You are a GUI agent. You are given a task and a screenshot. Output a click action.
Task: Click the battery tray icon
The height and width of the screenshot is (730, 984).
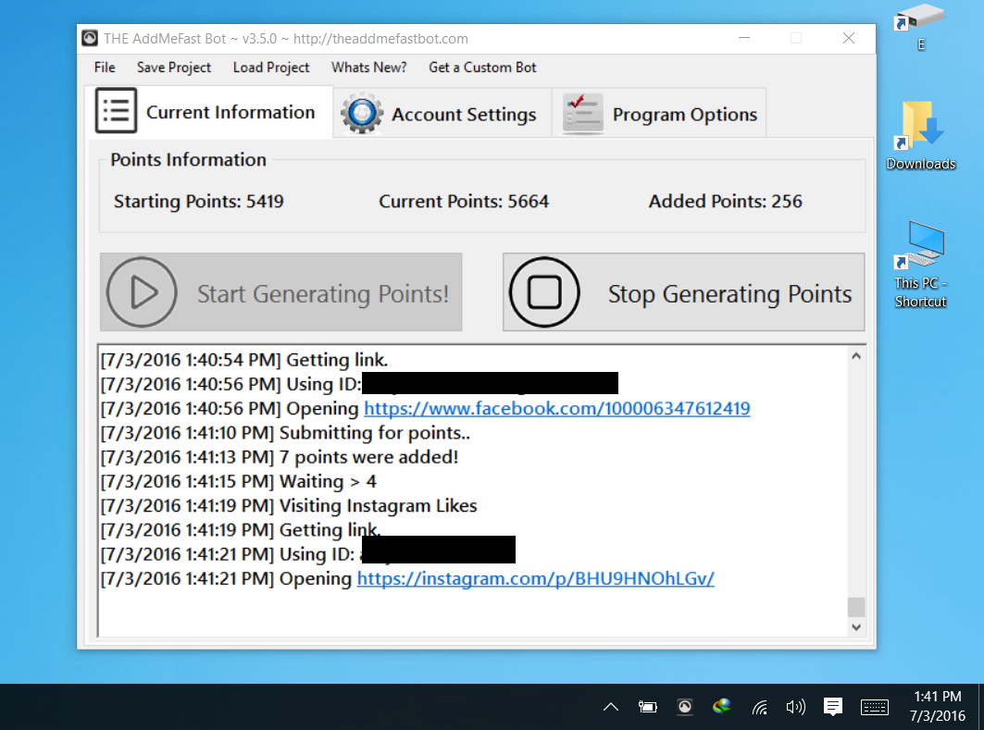pos(648,708)
